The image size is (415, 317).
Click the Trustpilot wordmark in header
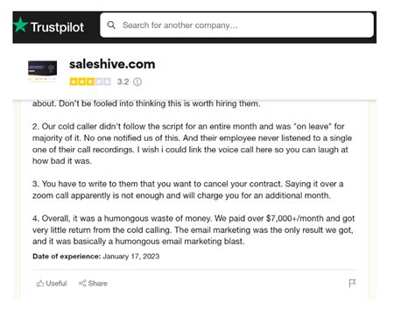tap(57, 27)
